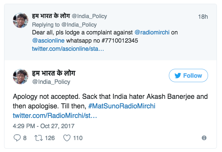Screen dimensions: 222x152
Task: Open the tweet info icon
Action: 204,138
